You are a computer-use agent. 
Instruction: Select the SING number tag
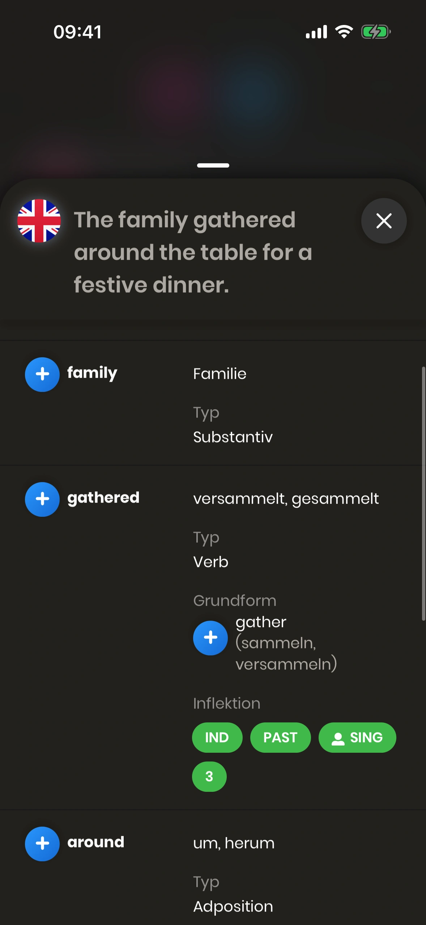click(357, 738)
